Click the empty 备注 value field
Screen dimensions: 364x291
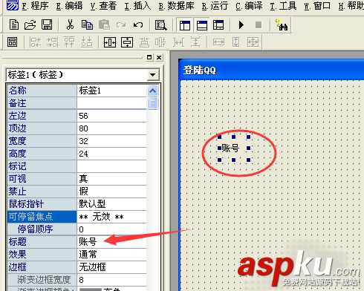coord(111,103)
